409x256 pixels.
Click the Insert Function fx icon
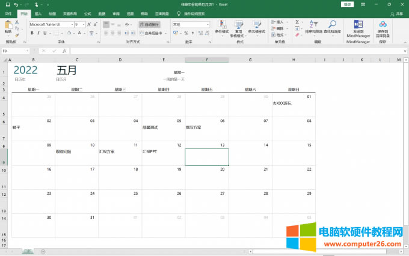[x=64, y=51]
